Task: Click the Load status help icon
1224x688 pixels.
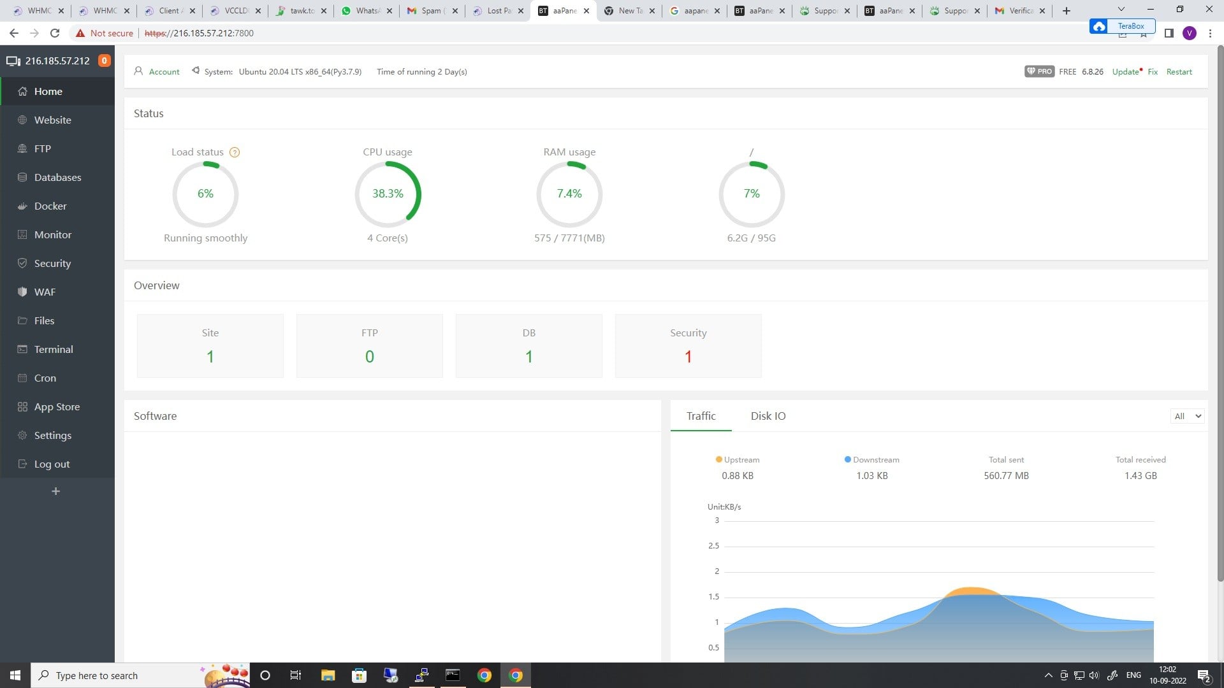Action: click(235, 152)
